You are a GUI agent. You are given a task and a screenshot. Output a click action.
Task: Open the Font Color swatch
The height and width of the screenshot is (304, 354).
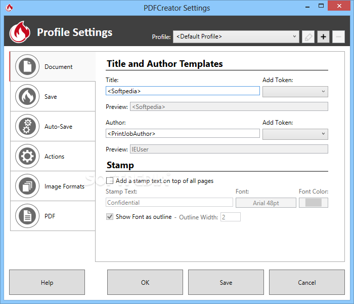[314, 203]
